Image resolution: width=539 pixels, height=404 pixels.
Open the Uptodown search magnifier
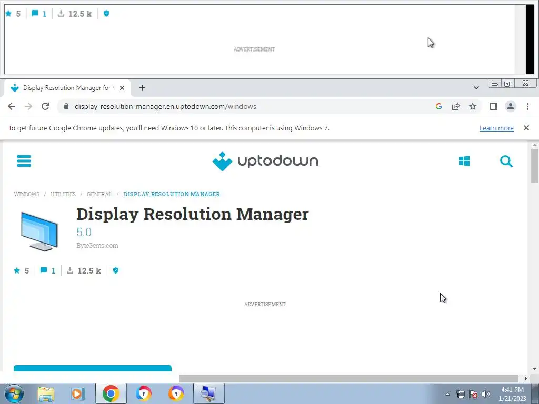click(x=506, y=161)
